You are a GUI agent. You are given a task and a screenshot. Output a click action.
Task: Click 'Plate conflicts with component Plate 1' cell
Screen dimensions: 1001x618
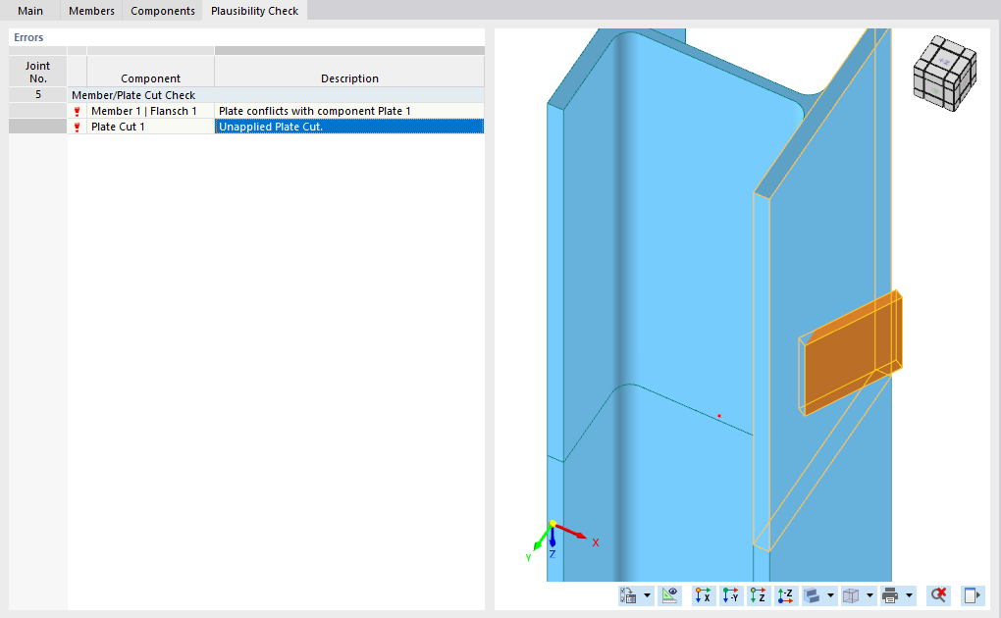click(x=349, y=111)
